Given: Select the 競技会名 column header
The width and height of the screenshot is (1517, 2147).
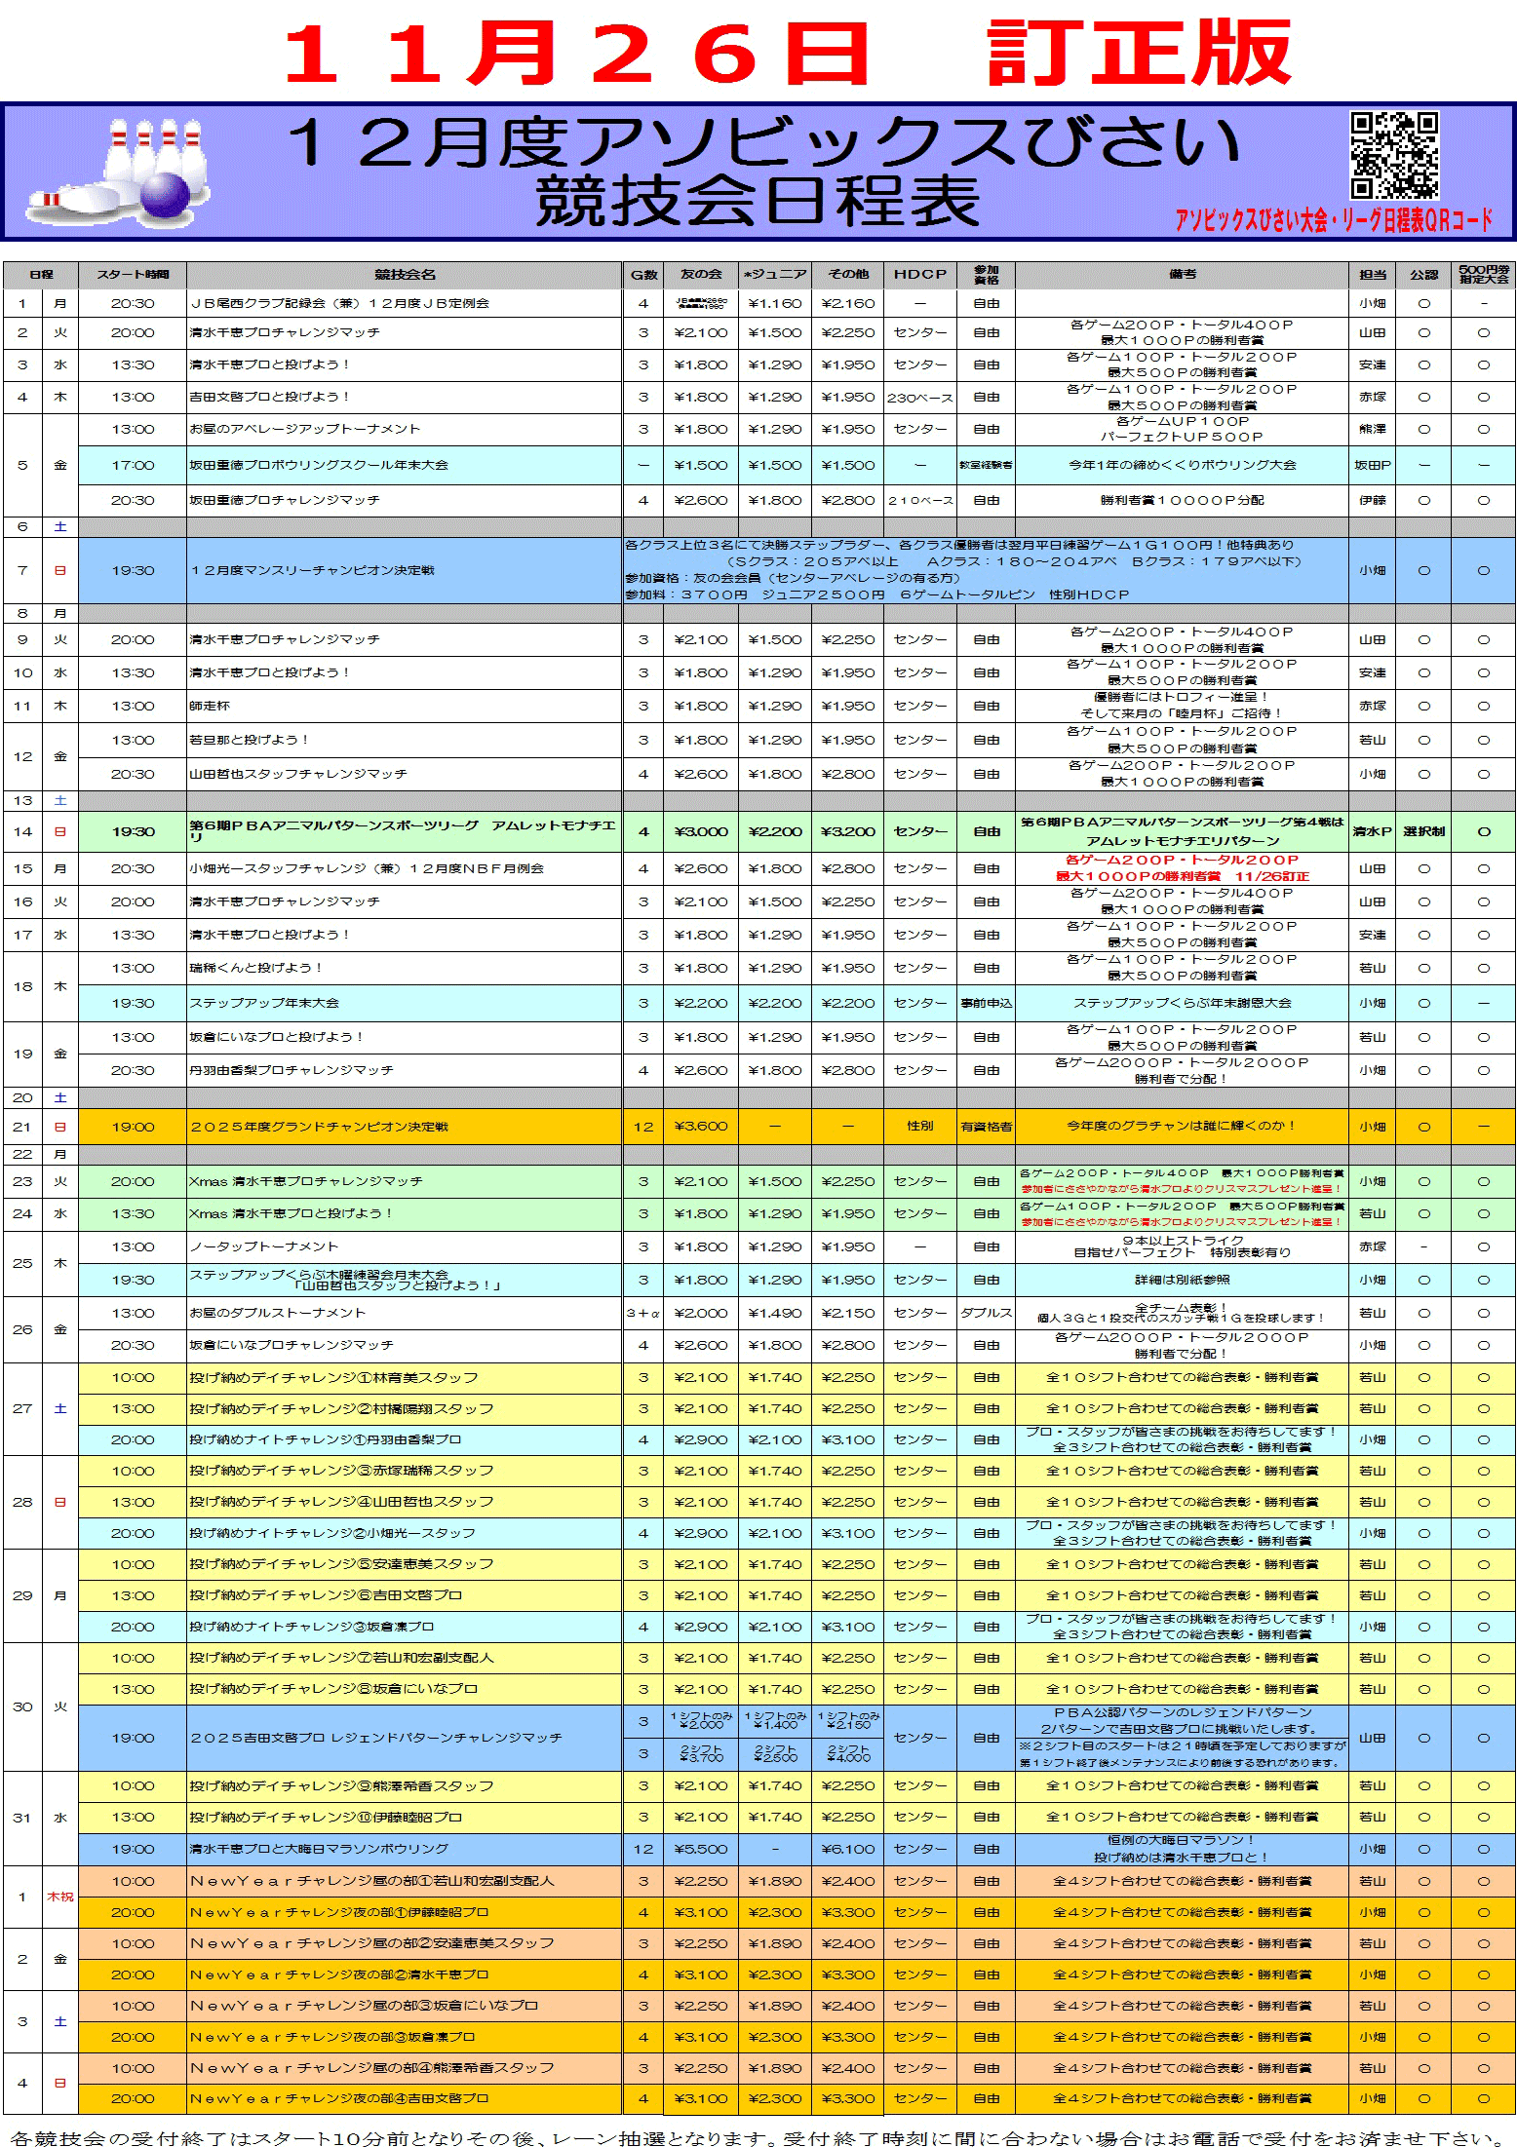Looking at the screenshot, I should coord(405,275).
